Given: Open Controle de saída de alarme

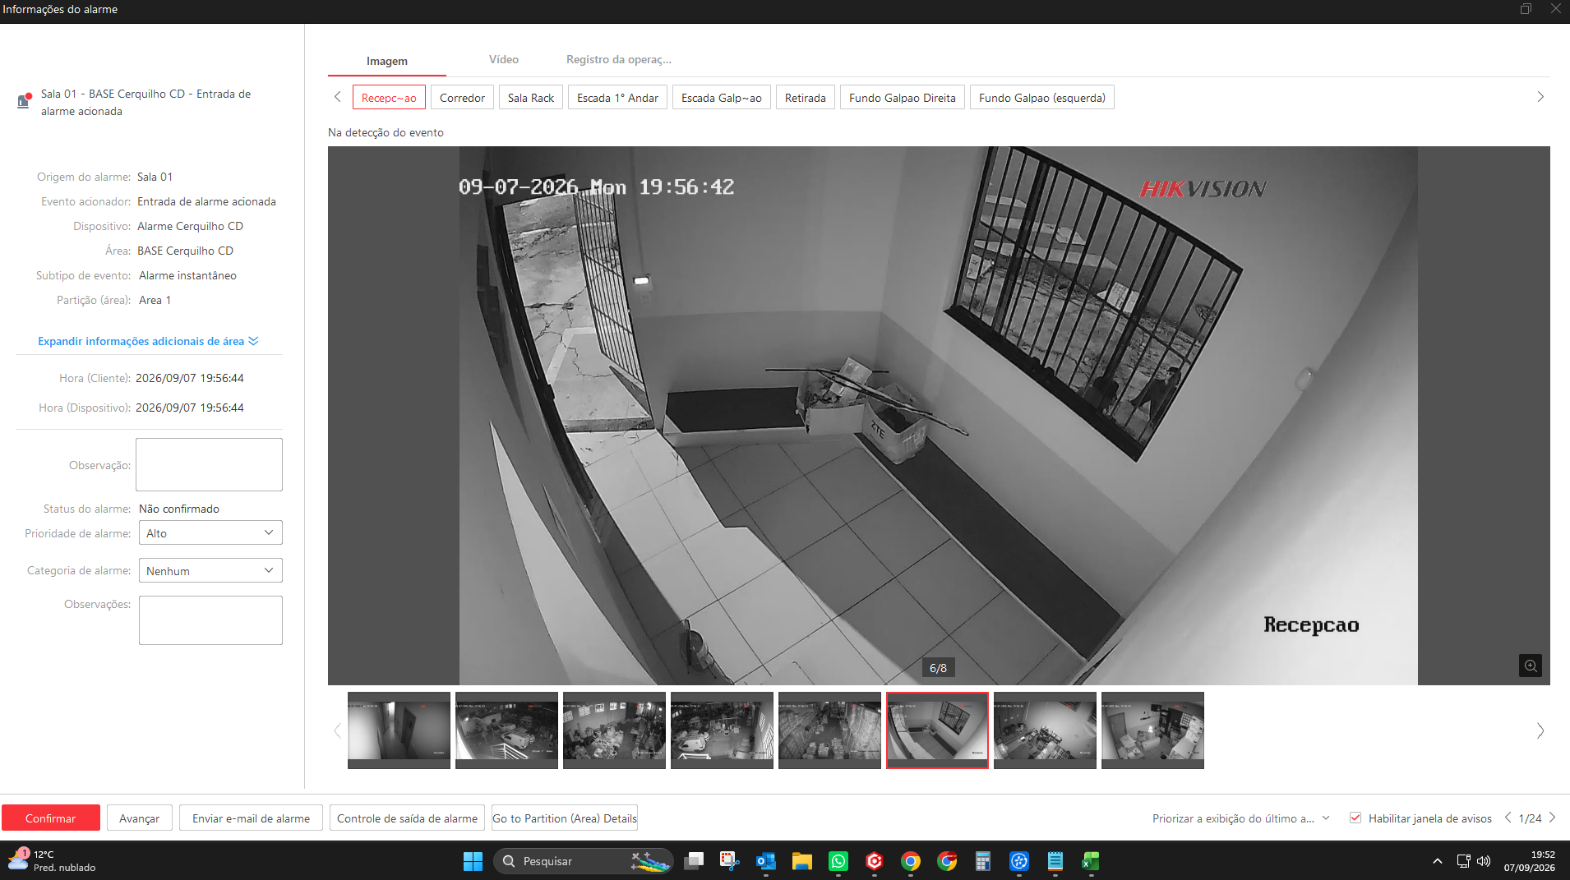Looking at the screenshot, I should (x=408, y=818).
